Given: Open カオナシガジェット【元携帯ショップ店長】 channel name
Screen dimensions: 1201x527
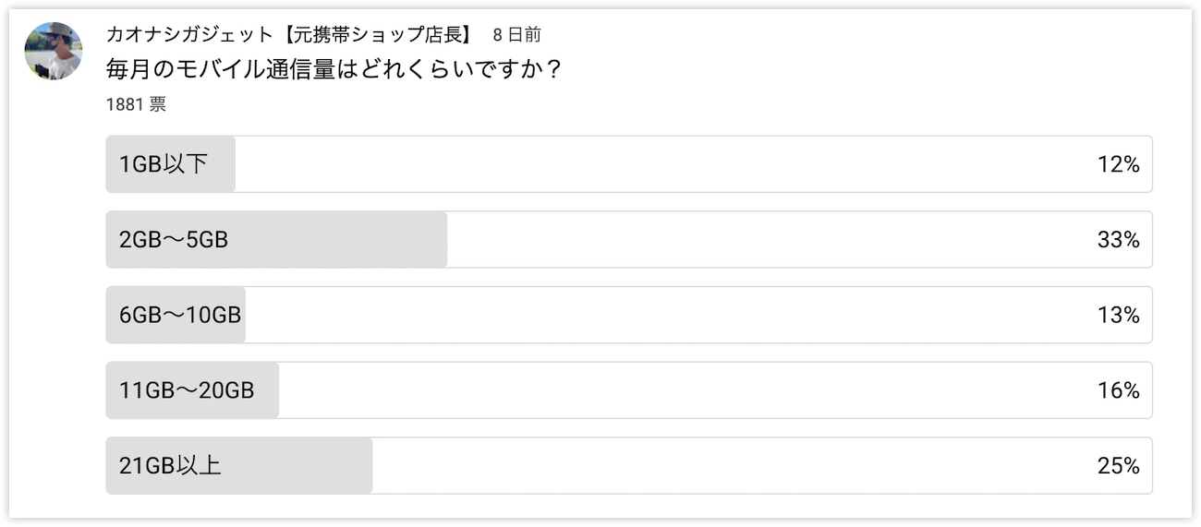Looking at the screenshot, I should click(290, 35).
